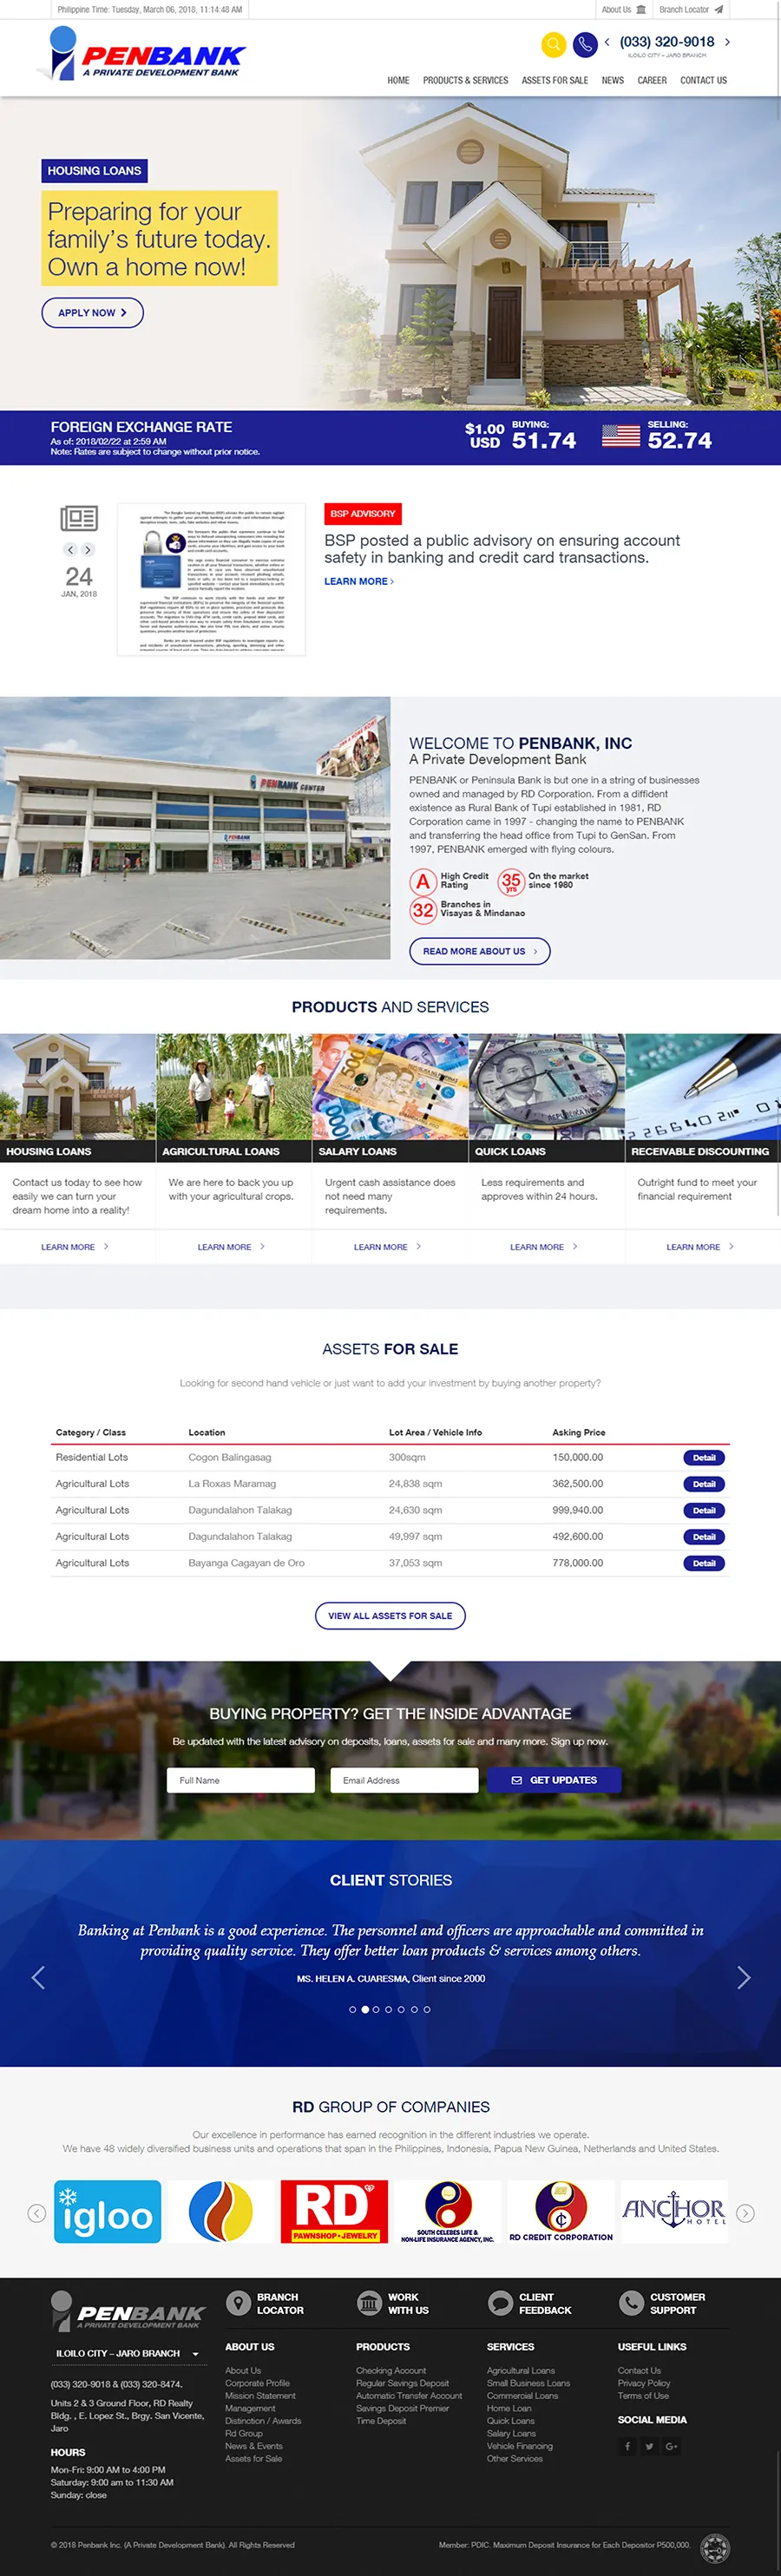The height and width of the screenshot is (2576, 781).
Task: Learn more about Agricultural Loans
Action: pos(231,1247)
